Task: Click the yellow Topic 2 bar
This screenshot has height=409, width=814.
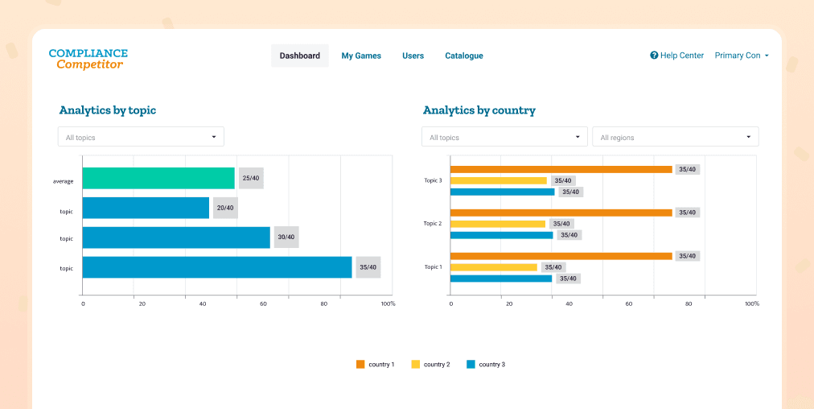Action: (498, 224)
